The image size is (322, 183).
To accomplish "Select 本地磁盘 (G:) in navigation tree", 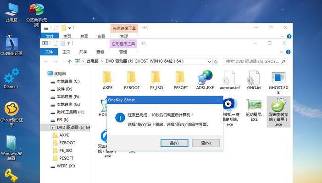I will pos(65,104).
